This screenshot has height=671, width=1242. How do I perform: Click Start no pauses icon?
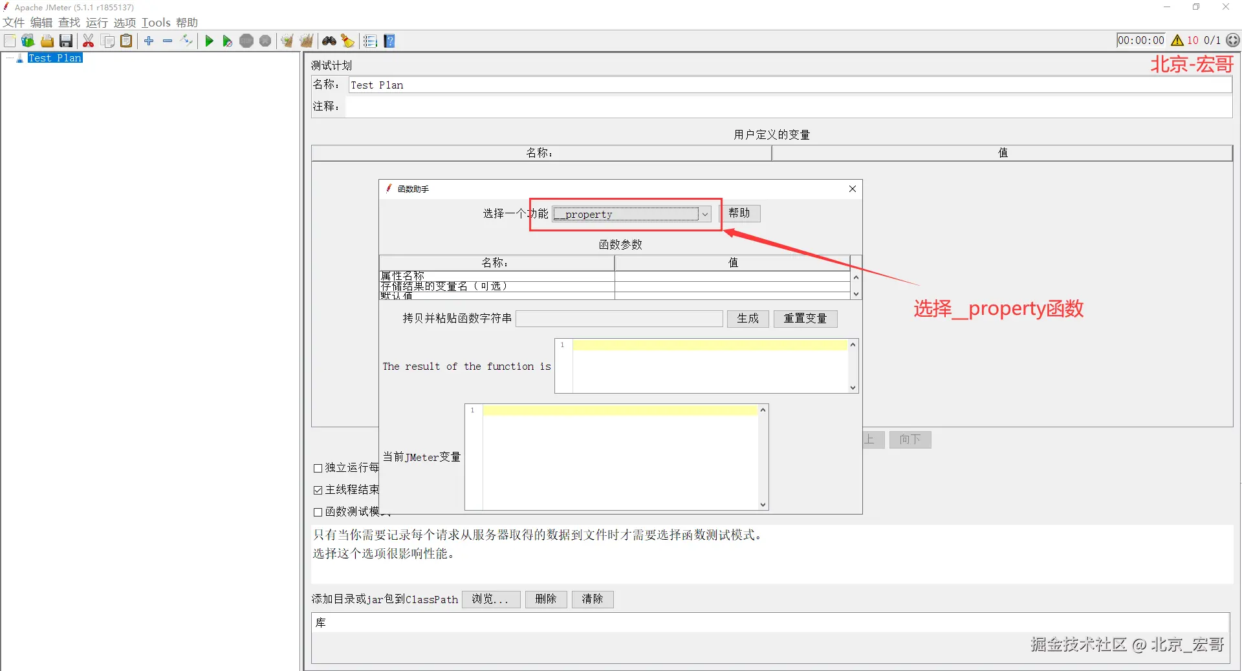227,41
